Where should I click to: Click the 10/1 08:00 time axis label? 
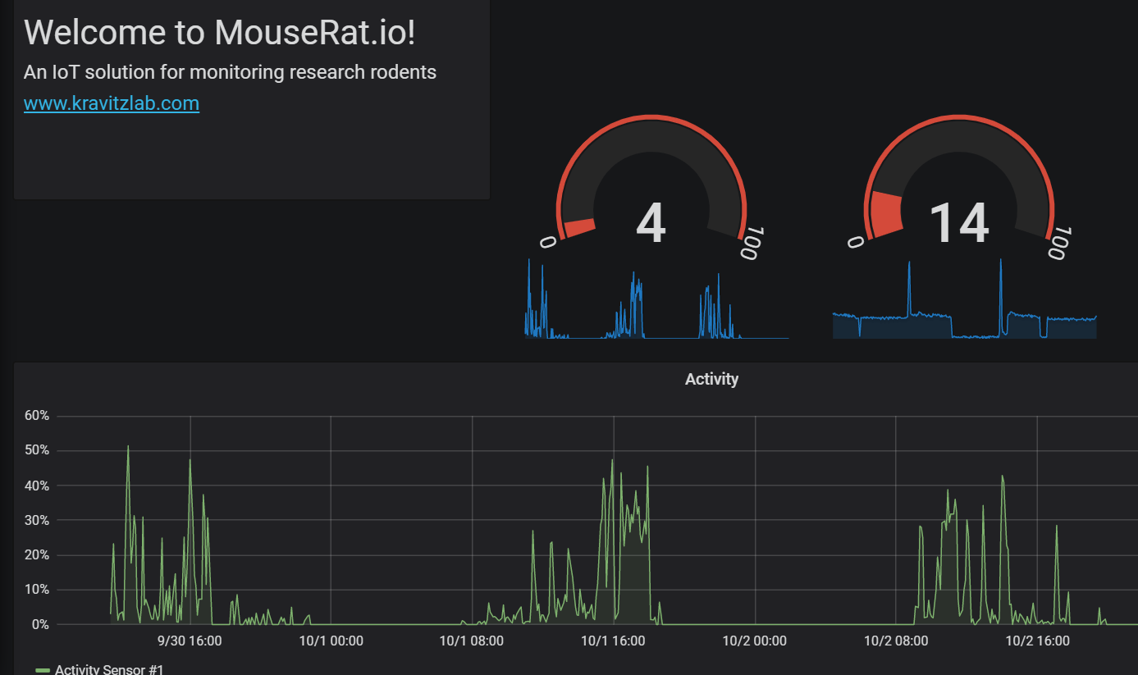pos(472,641)
